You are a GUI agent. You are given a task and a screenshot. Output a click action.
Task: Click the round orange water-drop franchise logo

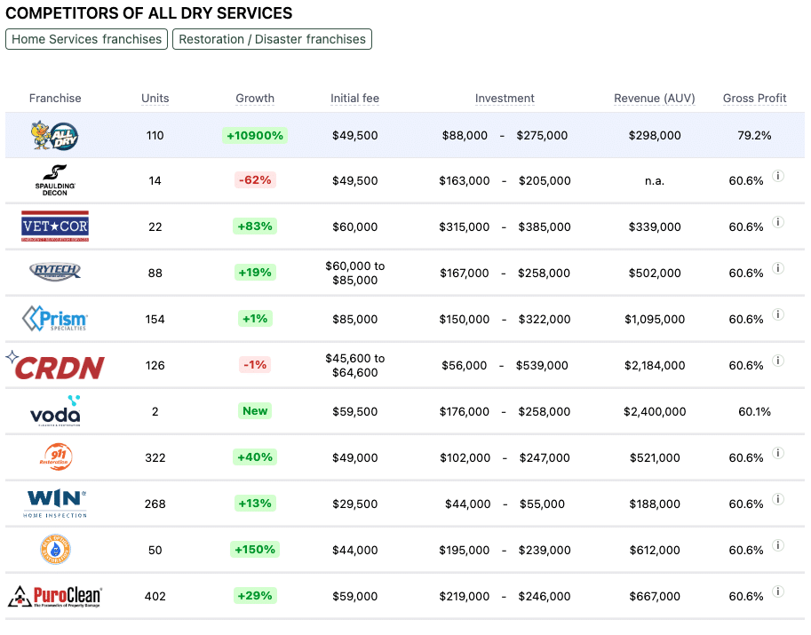click(x=55, y=550)
